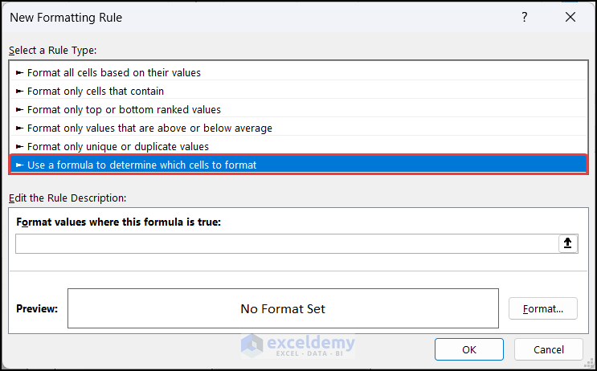The image size is (597, 371).
Task: Click the "Select a Rule Type" label
Action: point(53,51)
